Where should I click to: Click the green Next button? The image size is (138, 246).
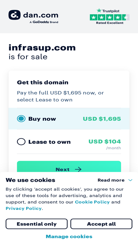69,167
